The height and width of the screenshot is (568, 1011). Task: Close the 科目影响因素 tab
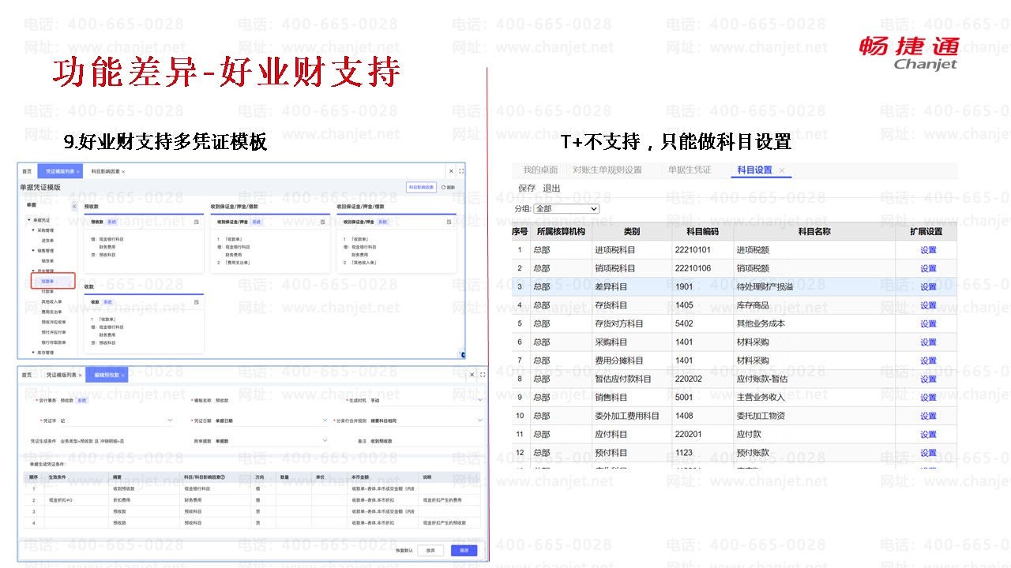123,171
